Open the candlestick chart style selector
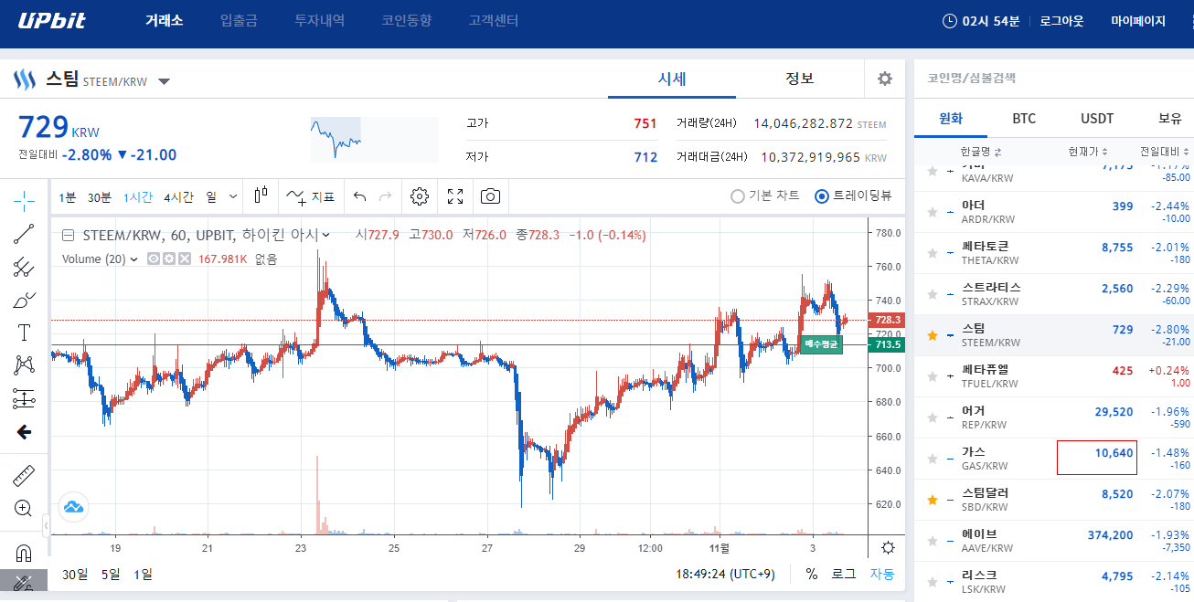Viewport: 1194px width, 602px height. [x=261, y=195]
